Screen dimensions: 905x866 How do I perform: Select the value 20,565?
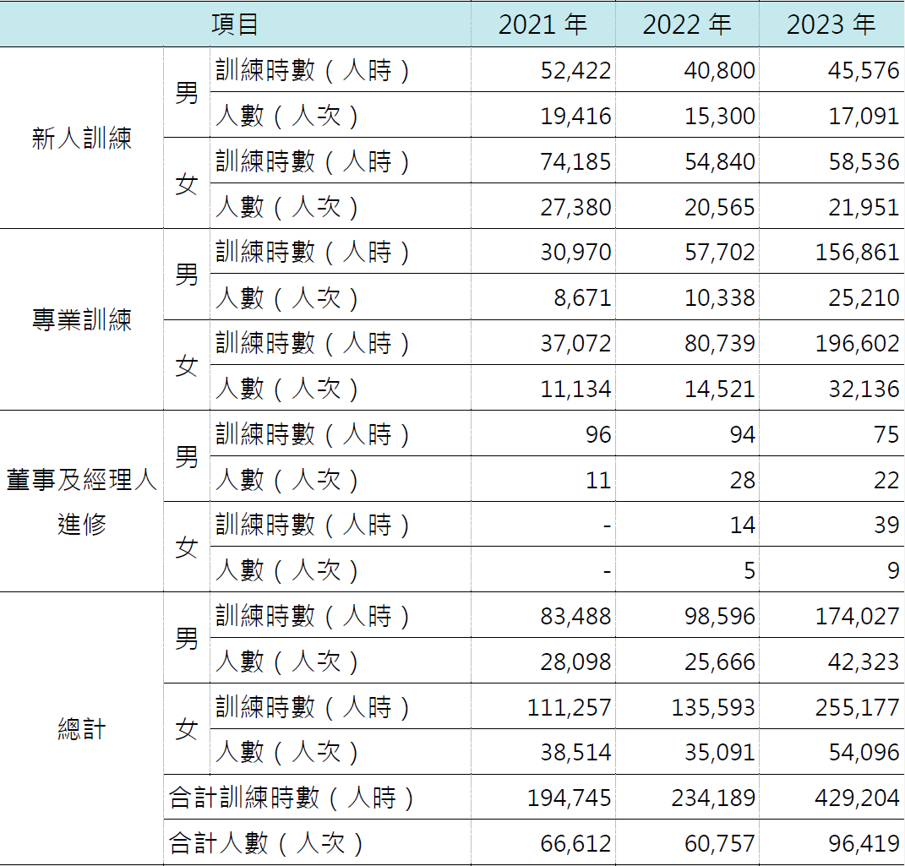pyautogui.click(x=719, y=207)
